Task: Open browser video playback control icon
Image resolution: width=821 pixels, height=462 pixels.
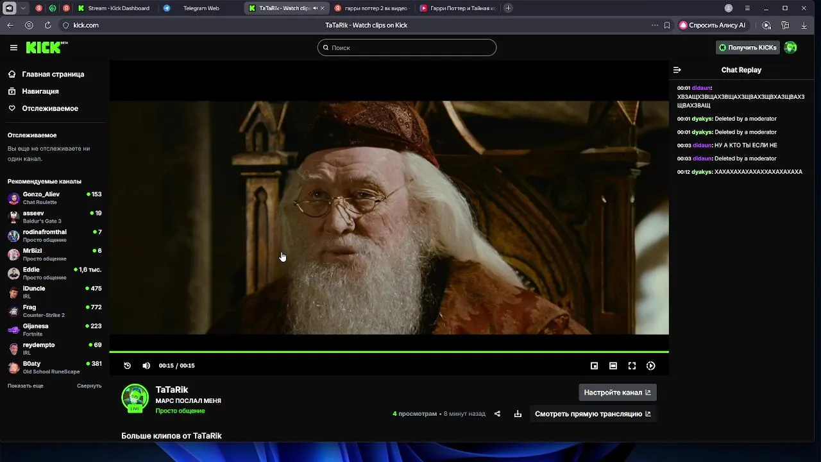Action: click(x=766, y=25)
